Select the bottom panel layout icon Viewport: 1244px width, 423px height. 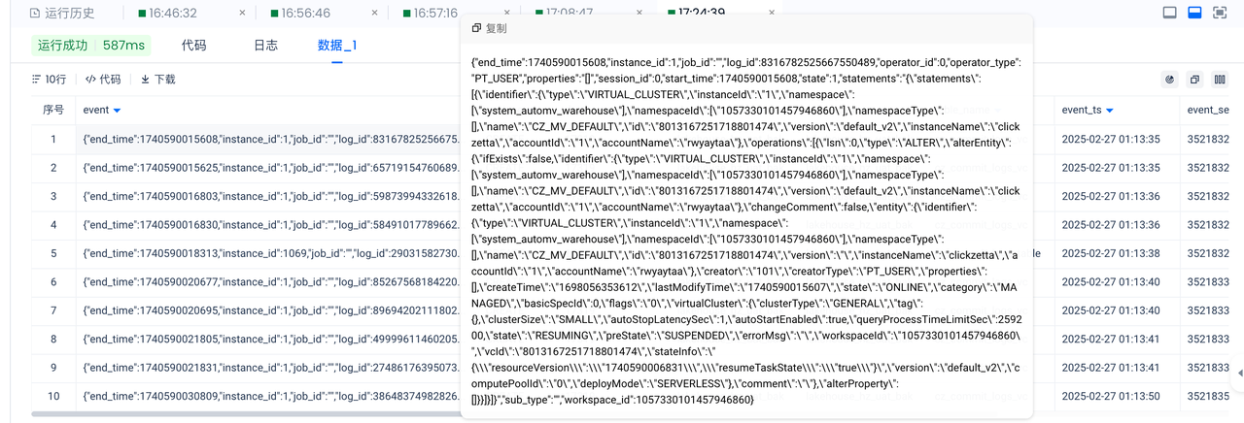[1194, 13]
